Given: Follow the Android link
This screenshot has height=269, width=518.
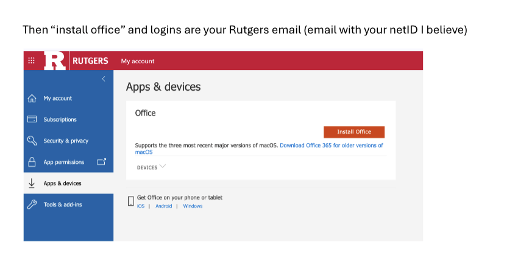Looking at the screenshot, I should click(x=163, y=206).
